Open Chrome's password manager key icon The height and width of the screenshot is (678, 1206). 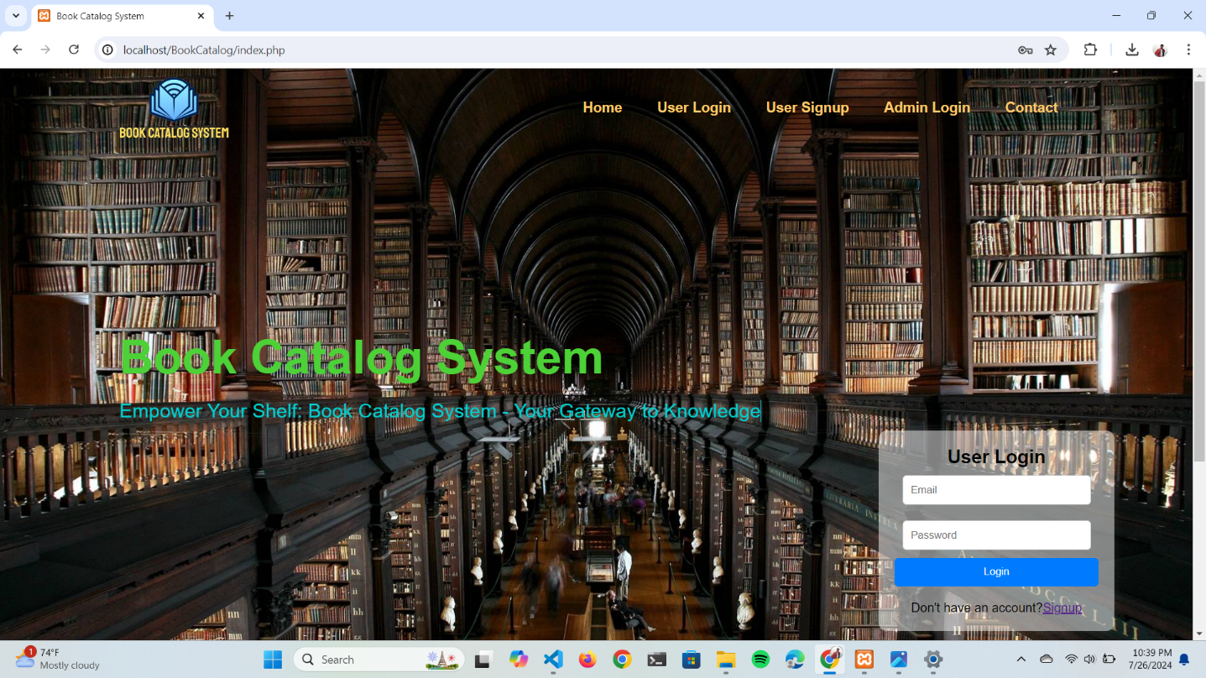point(1026,50)
